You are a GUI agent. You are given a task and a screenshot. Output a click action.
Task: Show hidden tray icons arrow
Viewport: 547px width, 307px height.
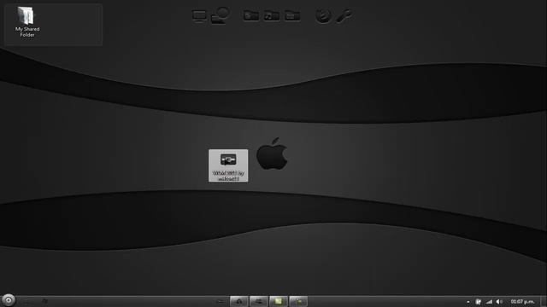[x=468, y=302]
